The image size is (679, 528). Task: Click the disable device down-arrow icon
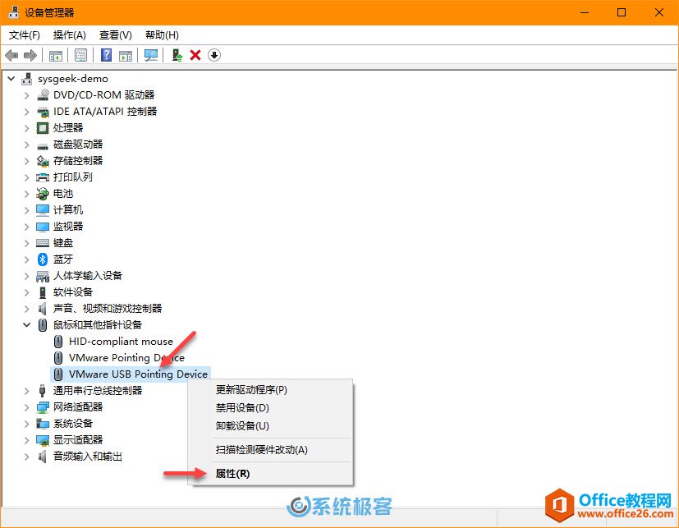214,55
